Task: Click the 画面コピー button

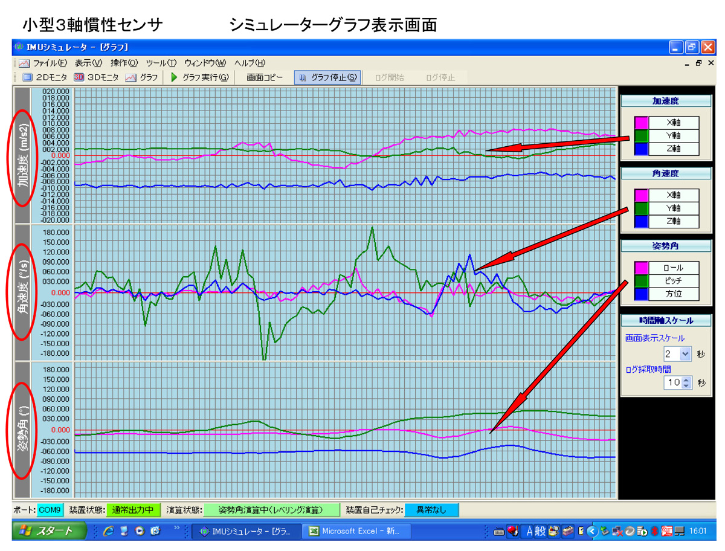Action: coord(265,77)
